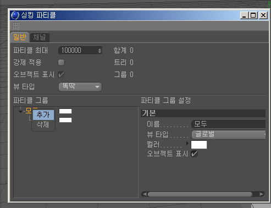Select 추가 from the context menu
Viewport: 271px width, 208px height.
click(43, 115)
